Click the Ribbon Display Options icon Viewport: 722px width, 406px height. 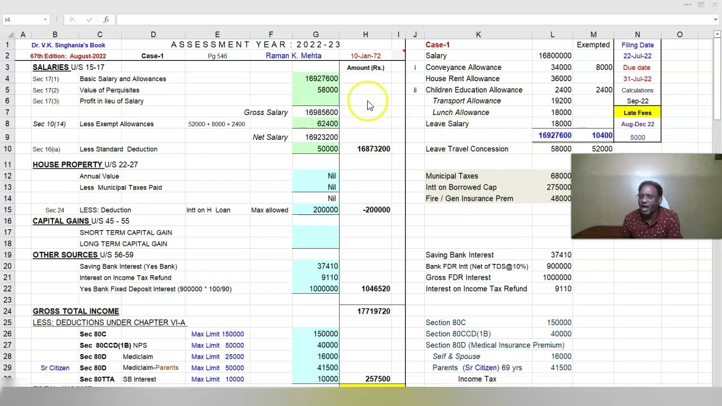[701, 5]
